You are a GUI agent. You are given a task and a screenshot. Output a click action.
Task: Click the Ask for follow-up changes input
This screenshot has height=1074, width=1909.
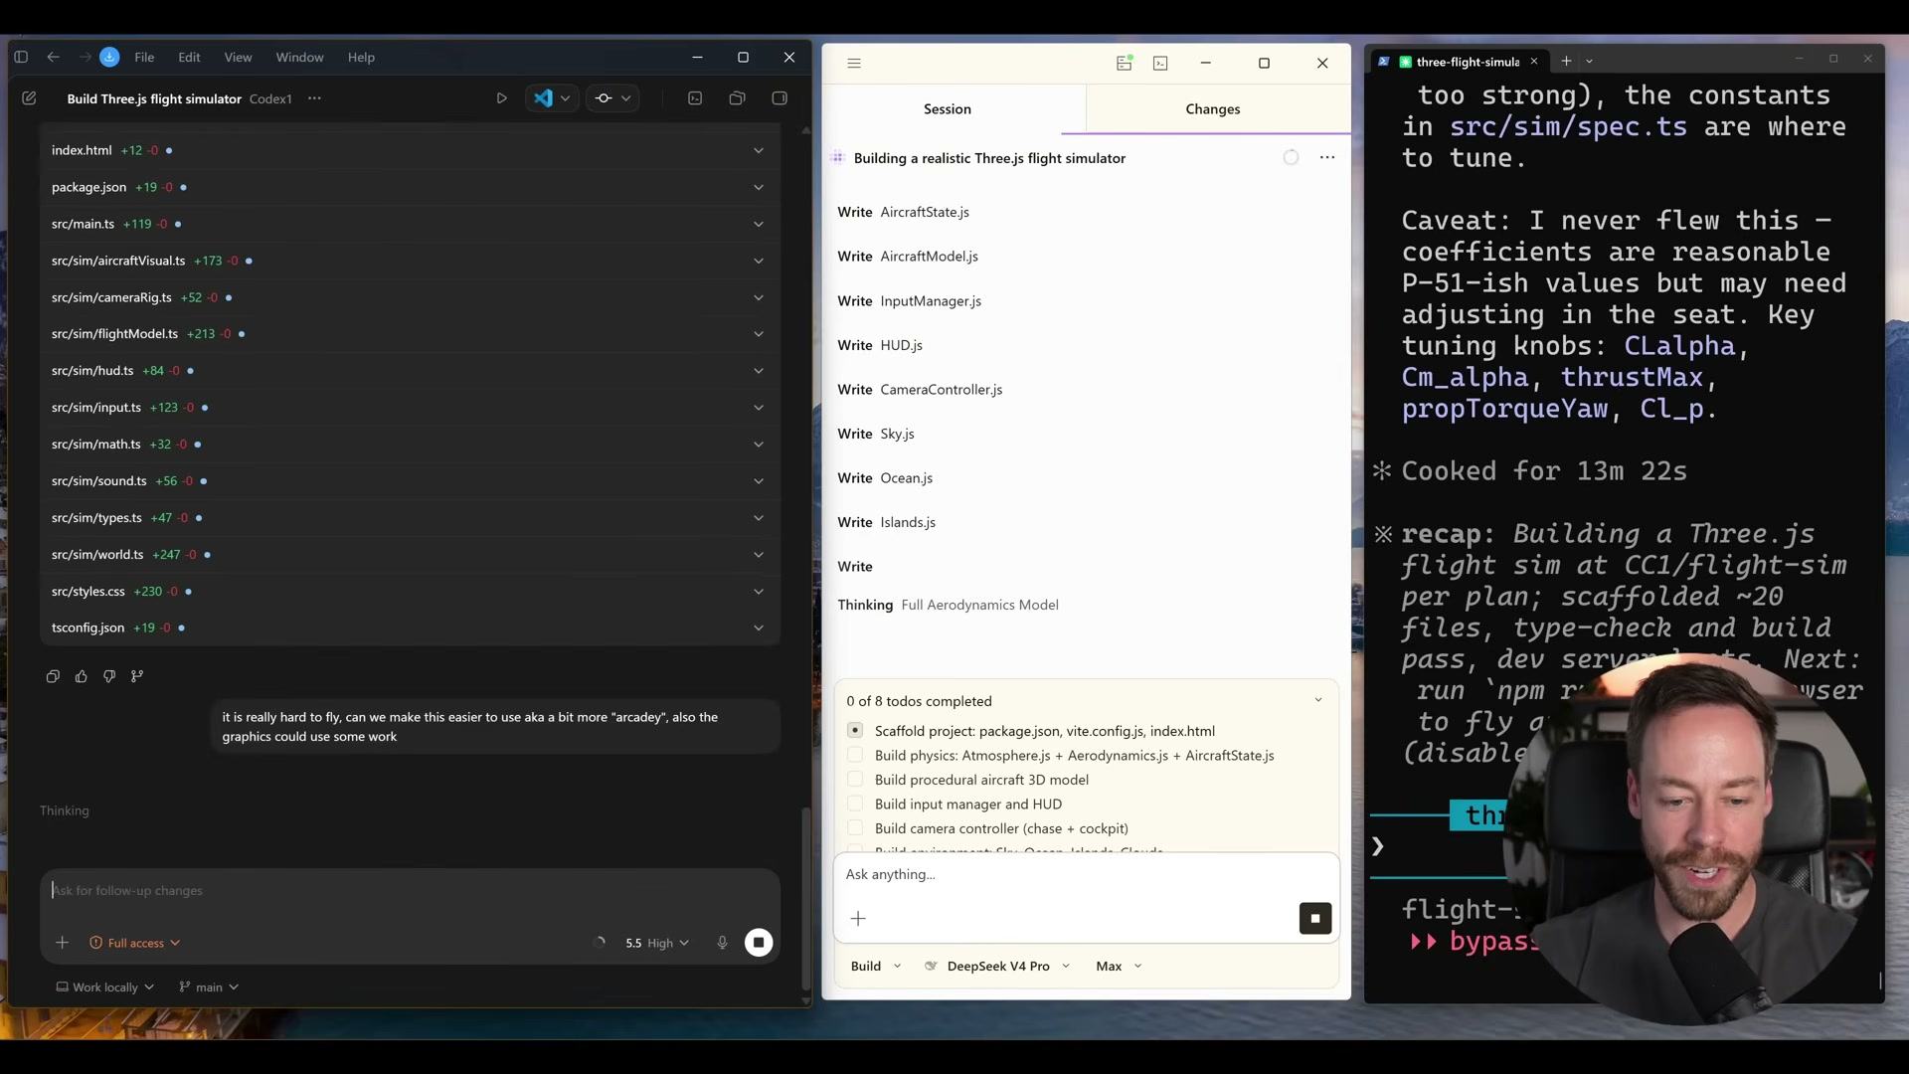(398, 890)
